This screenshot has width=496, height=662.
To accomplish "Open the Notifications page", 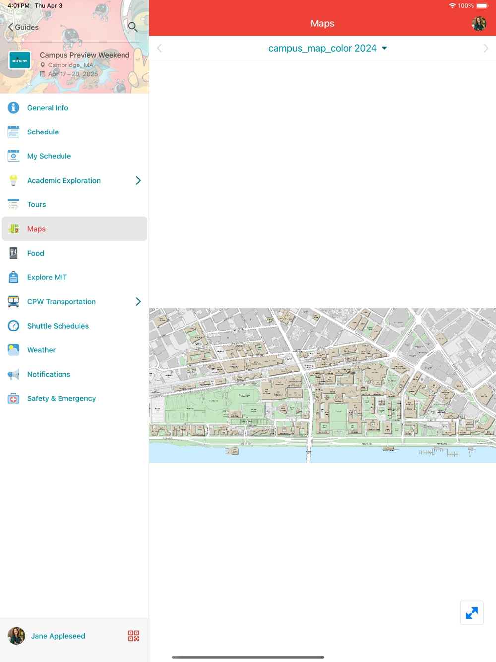I will click(x=74, y=374).
